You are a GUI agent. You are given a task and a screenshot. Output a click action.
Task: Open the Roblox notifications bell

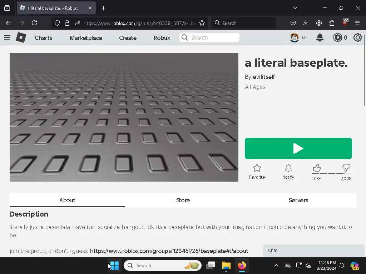[320, 37]
